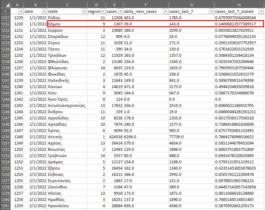This screenshot has height=210, width=265.
Task: Click the cases cell with value 36414
Action: click(114, 143)
